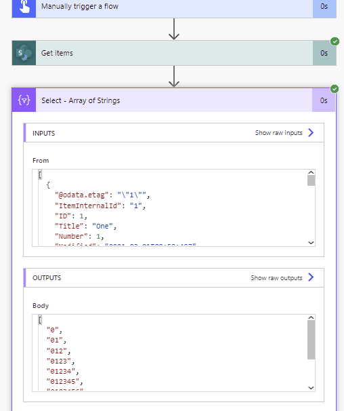Click scroll up arrow in Body box
The height and width of the screenshot is (411, 344).
tap(311, 317)
